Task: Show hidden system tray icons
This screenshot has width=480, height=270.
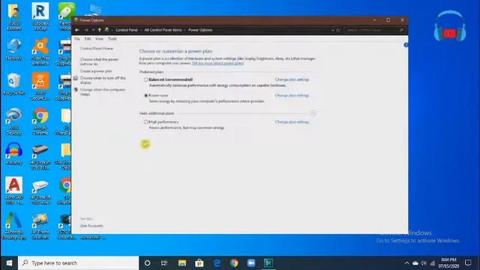Action: coord(406,263)
